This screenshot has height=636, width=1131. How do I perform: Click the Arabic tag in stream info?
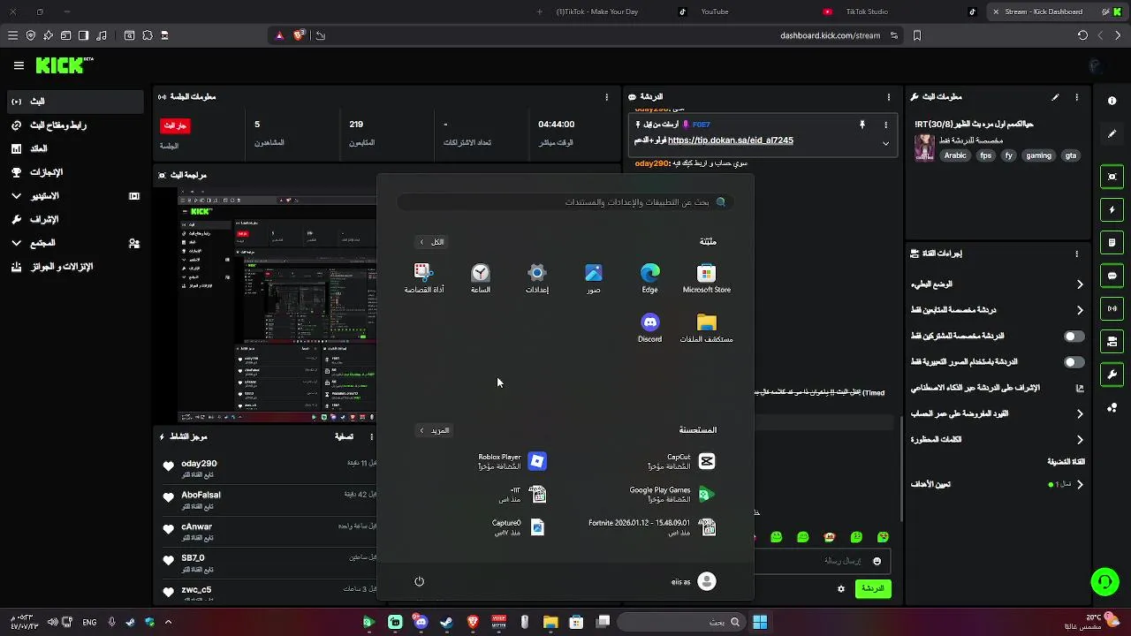[955, 155]
